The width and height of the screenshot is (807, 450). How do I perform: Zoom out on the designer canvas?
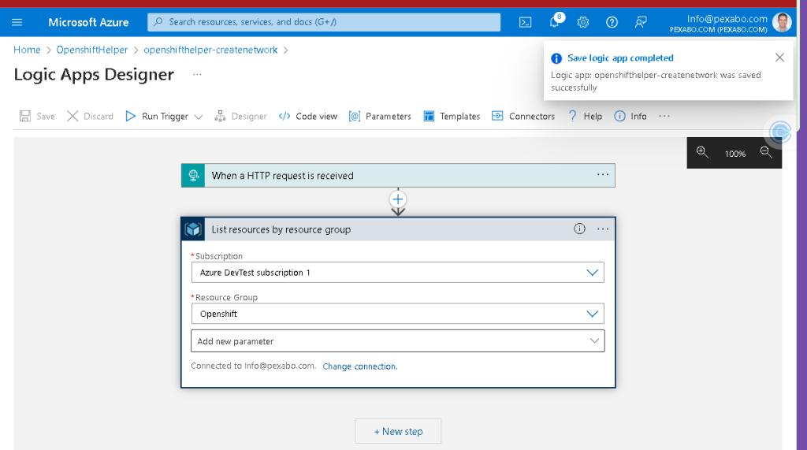pyautogui.click(x=766, y=152)
